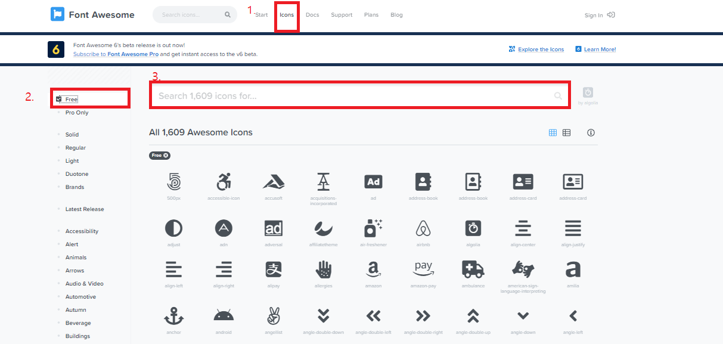Open the adn icon
Screen dimensions: 723x344
tap(224, 228)
